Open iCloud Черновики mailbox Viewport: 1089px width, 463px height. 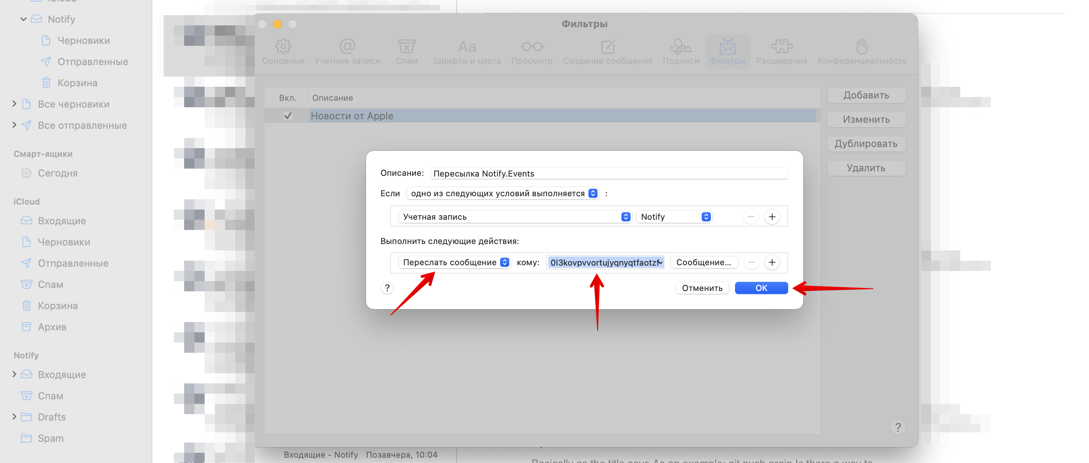[64, 242]
